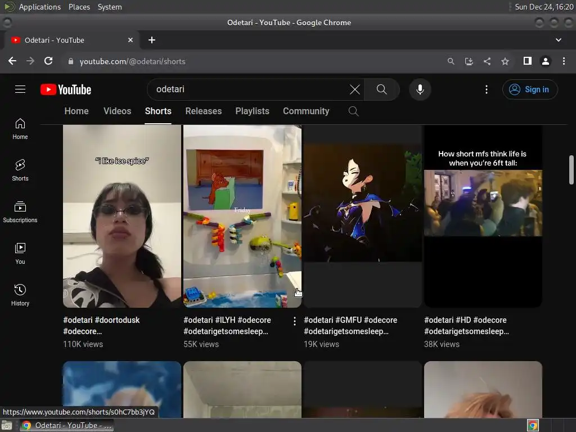Open more options for the #ILYH short
Screen dimensions: 576x432
coord(295,321)
